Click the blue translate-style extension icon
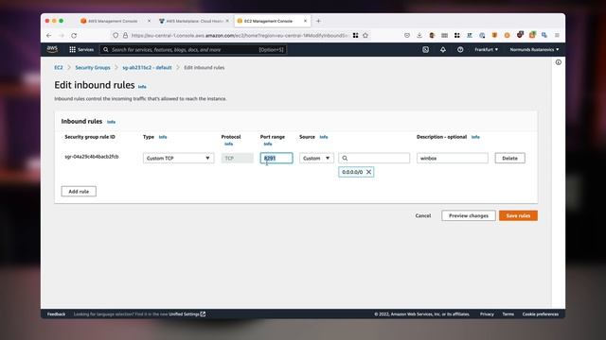 click(544, 36)
